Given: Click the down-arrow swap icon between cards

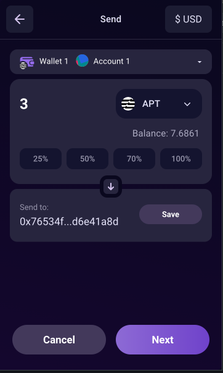Looking at the screenshot, I should 111,186.
